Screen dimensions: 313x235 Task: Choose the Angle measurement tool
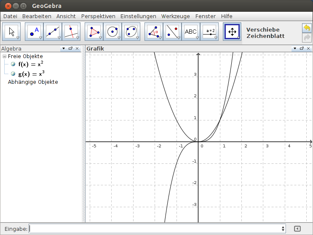[x=154, y=32]
